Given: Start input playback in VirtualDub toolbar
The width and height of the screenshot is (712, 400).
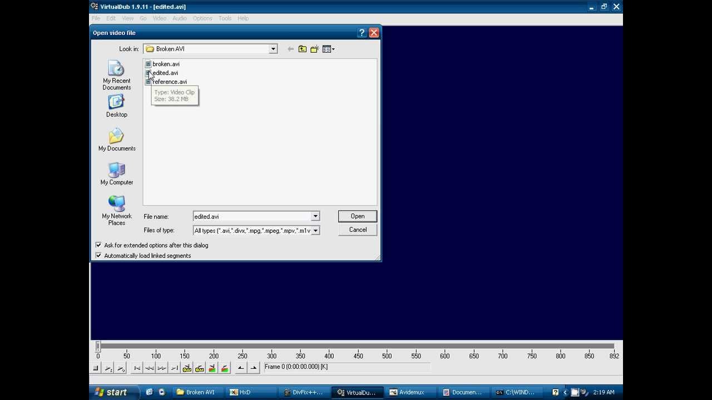Looking at the screenshot, I should tap(108, 368).
